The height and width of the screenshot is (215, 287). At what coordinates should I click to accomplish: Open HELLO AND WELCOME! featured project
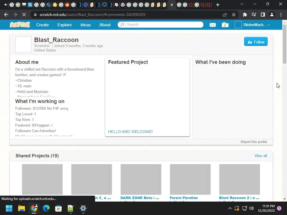point(130,132)
